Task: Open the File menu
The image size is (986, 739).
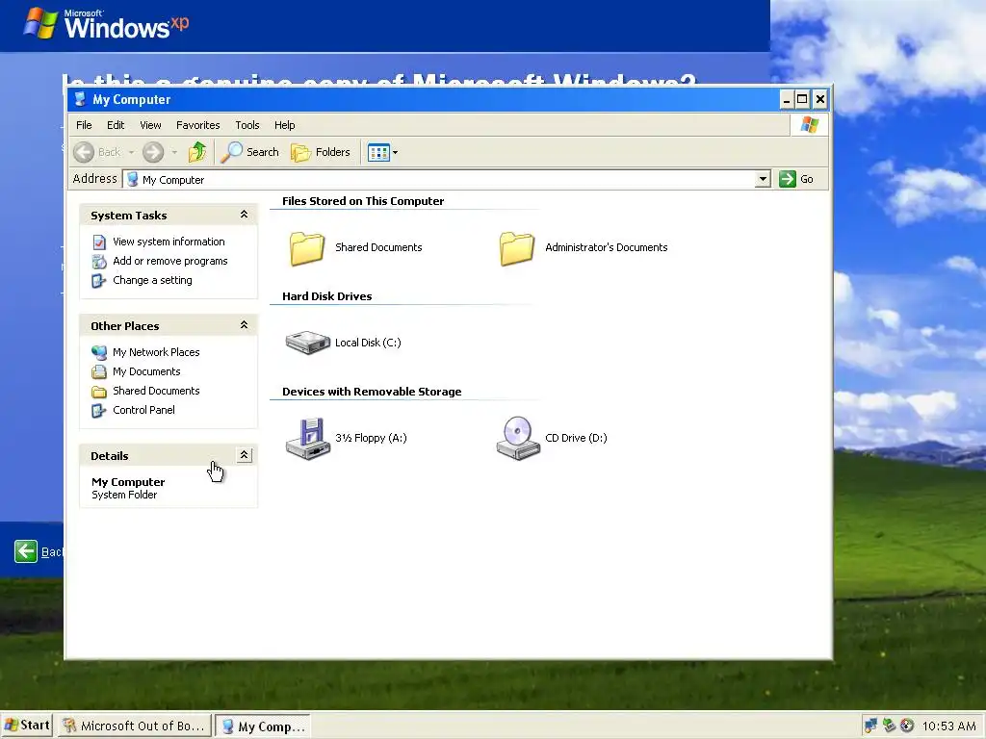Action: (x=84, y=125)
